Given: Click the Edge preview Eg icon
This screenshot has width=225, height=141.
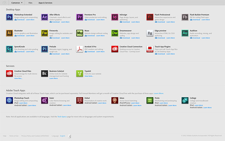Looking at the screenshot, I should [x=150, y=33].
